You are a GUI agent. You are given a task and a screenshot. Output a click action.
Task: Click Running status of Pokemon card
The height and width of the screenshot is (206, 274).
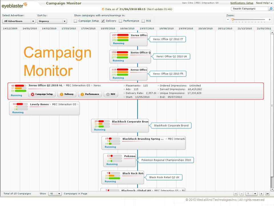(112, 164)
